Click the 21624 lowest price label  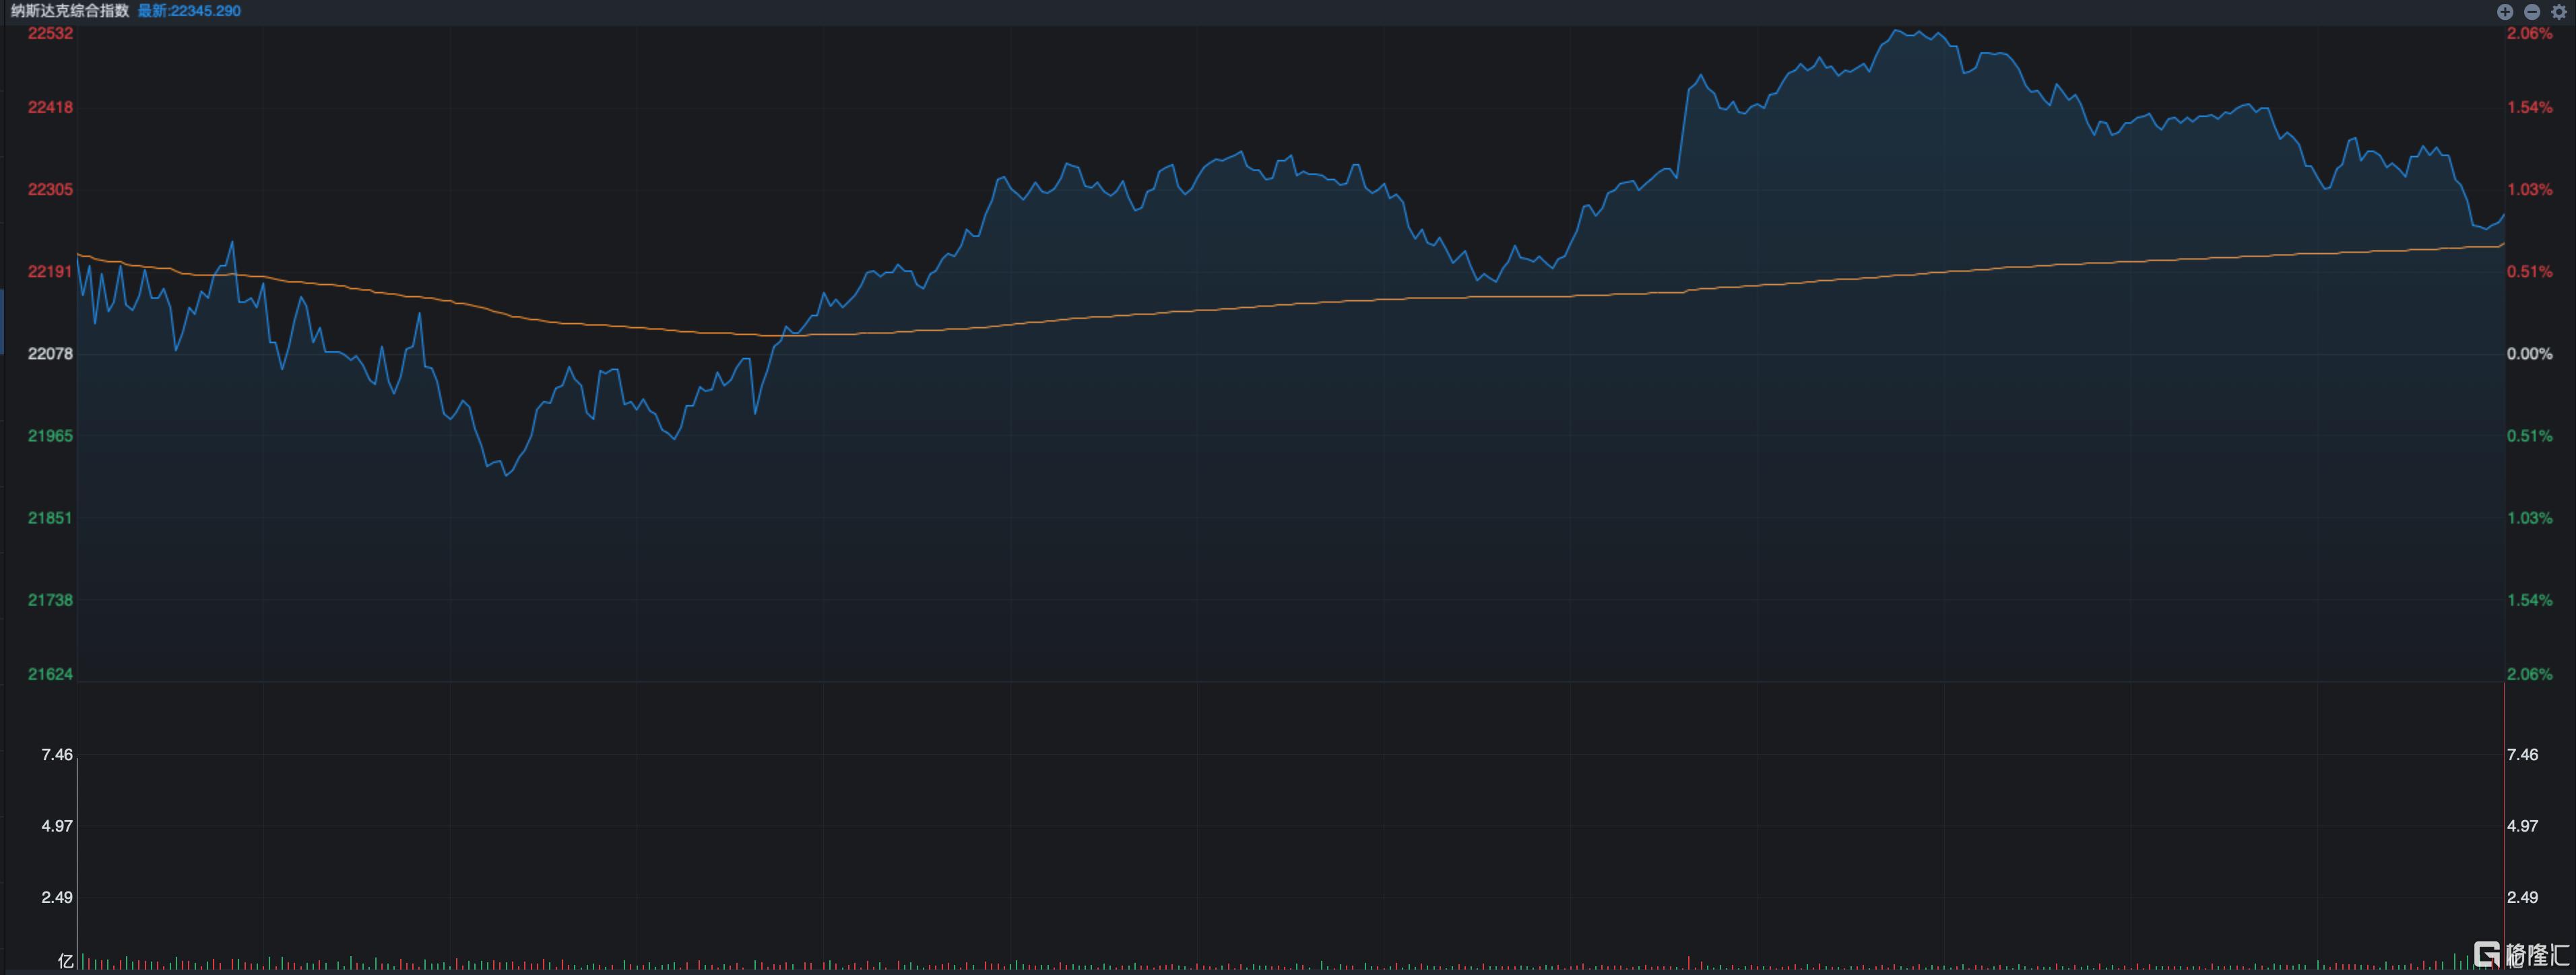click(x=50, y=674)
